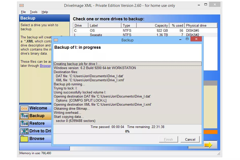The image size is (240, 160).
Task: Click the Browse folder icon in sidebar
Action: point(24,139)
